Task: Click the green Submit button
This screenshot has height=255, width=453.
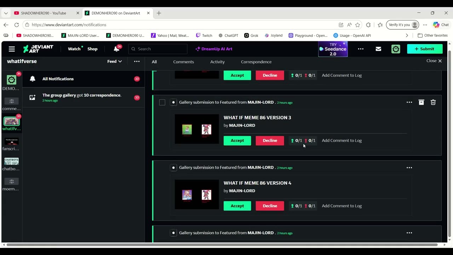Action: [425, 49]
